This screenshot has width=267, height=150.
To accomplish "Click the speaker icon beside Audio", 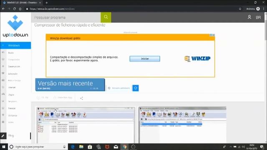I will (x=3, y=52).
